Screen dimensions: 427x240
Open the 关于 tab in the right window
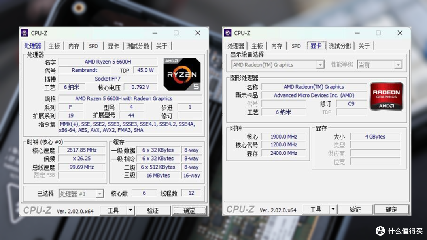(x=364, y=46)
